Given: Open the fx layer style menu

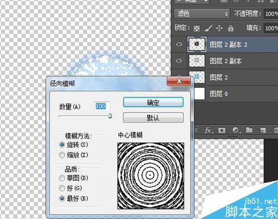Looking at the screenshot, I should pyautogui.click(x=209, y=130).
